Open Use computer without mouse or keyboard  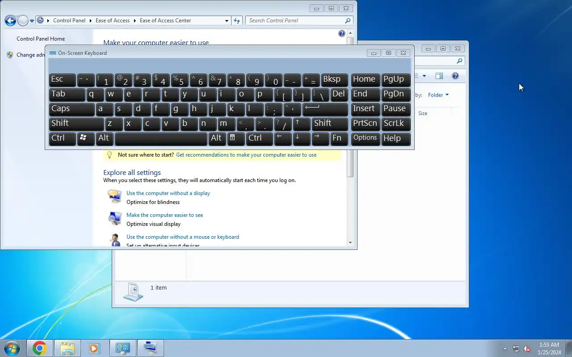pos(183,237)
